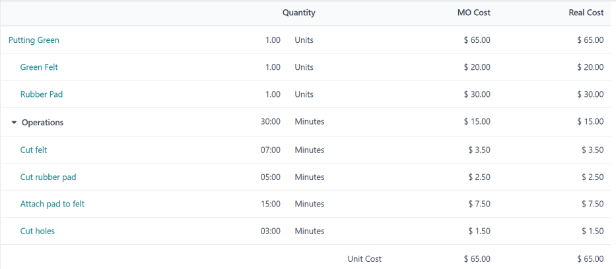Click the Real Cost column header
The height and width of the screenshot is (269, 616).
586,13
